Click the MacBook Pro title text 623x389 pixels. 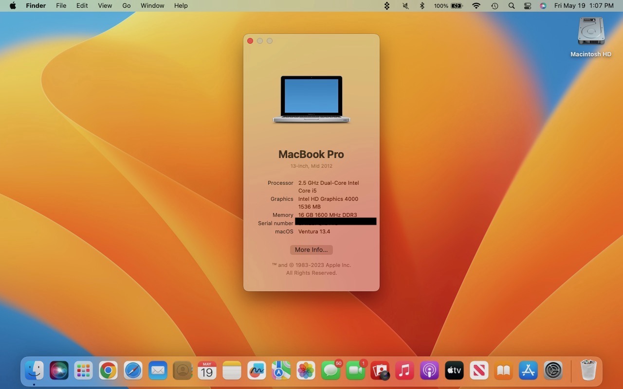coord(311,155)
